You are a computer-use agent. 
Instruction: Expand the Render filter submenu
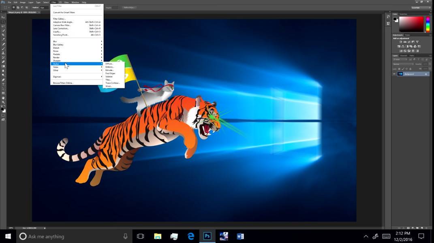pos(77,58)
